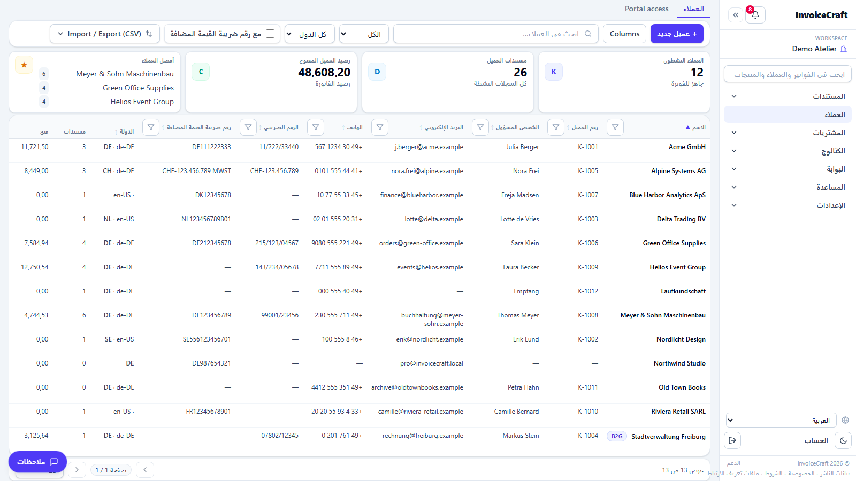Expand المشتريات in the sidebar

point(788,133)
